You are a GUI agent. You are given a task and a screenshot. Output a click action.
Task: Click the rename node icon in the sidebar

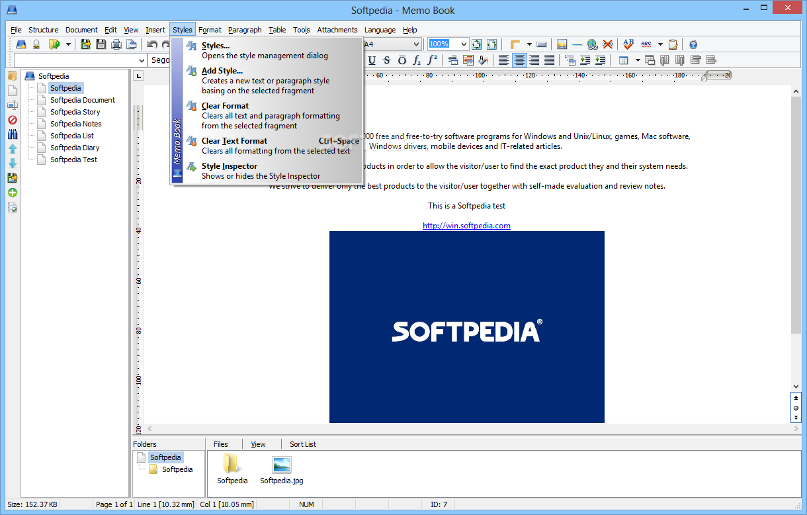[13, 105]
